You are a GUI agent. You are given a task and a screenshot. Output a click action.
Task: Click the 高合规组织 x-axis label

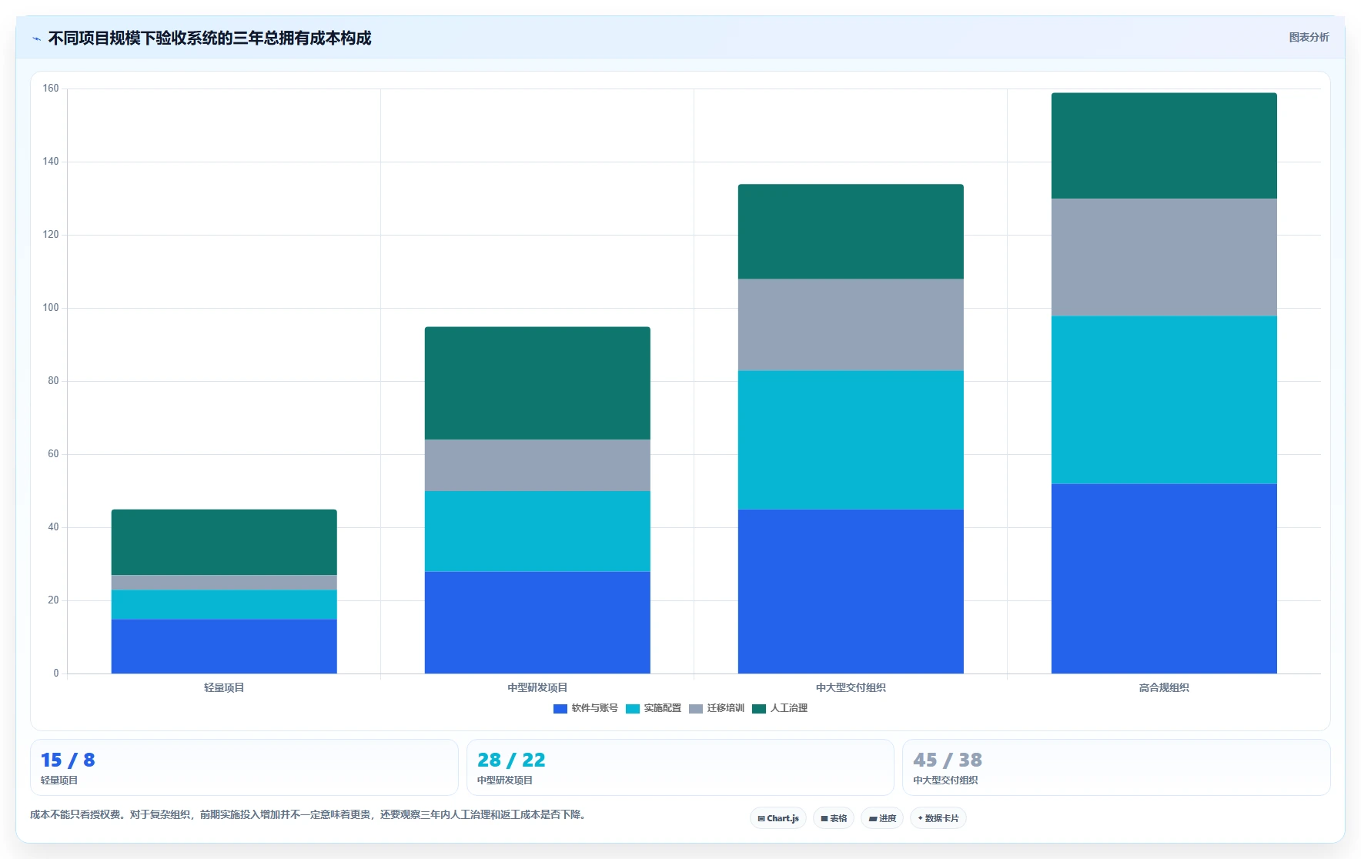[1164, 687]
